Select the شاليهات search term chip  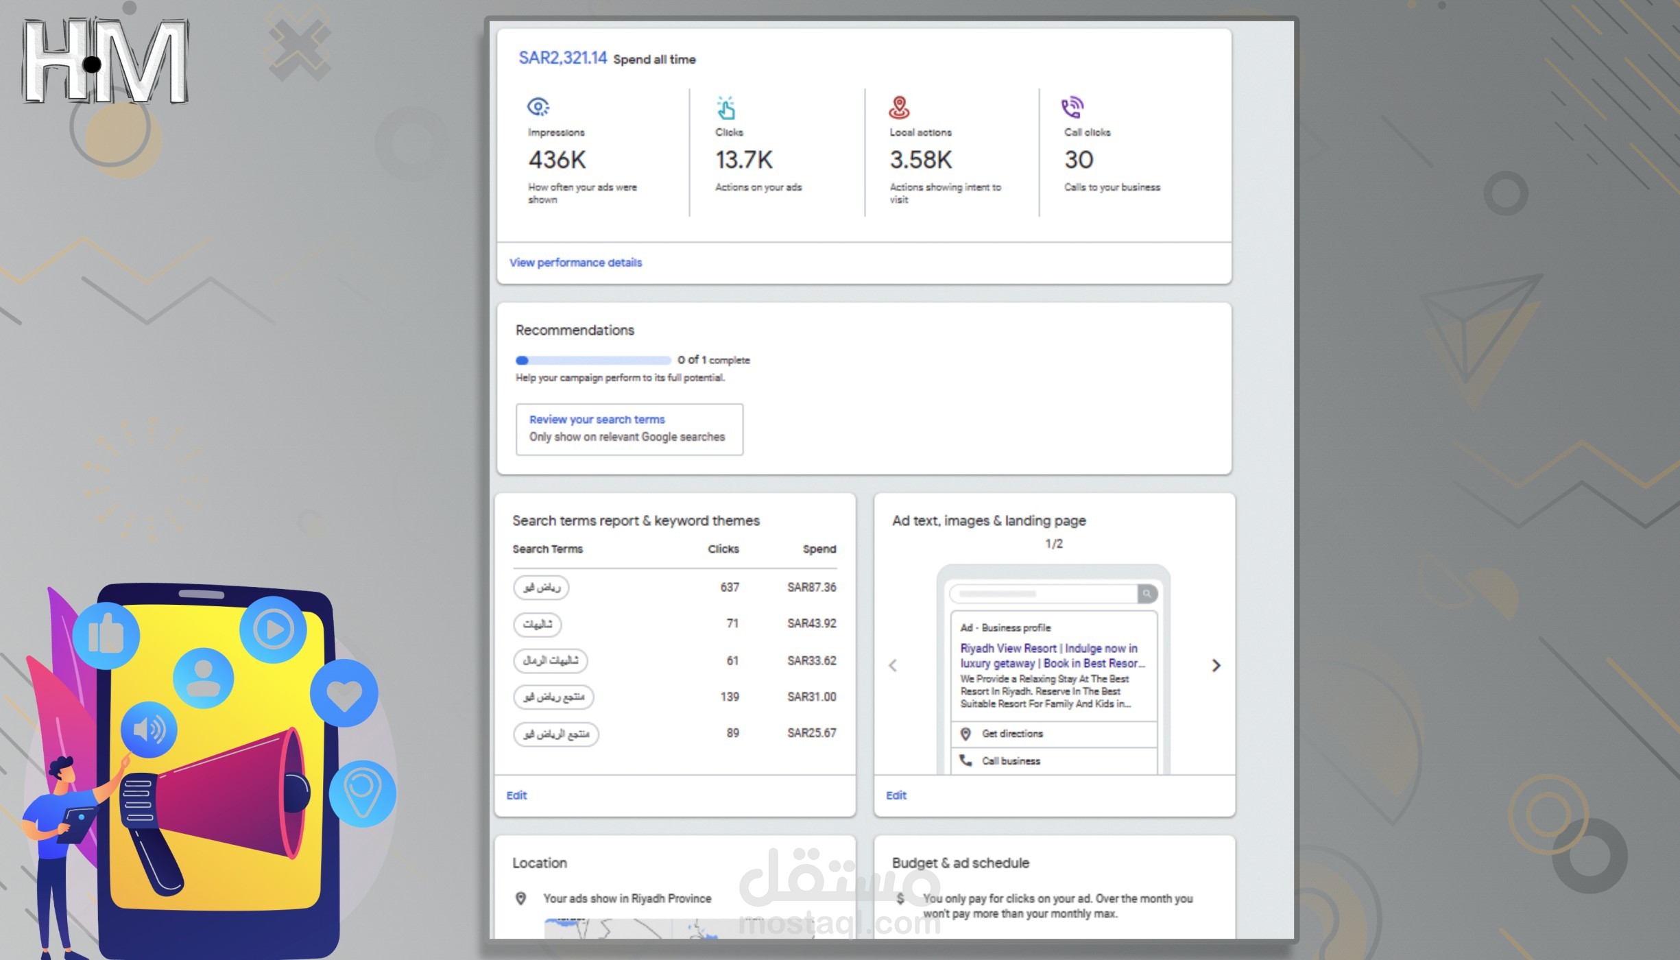click(x=537, y=624)
